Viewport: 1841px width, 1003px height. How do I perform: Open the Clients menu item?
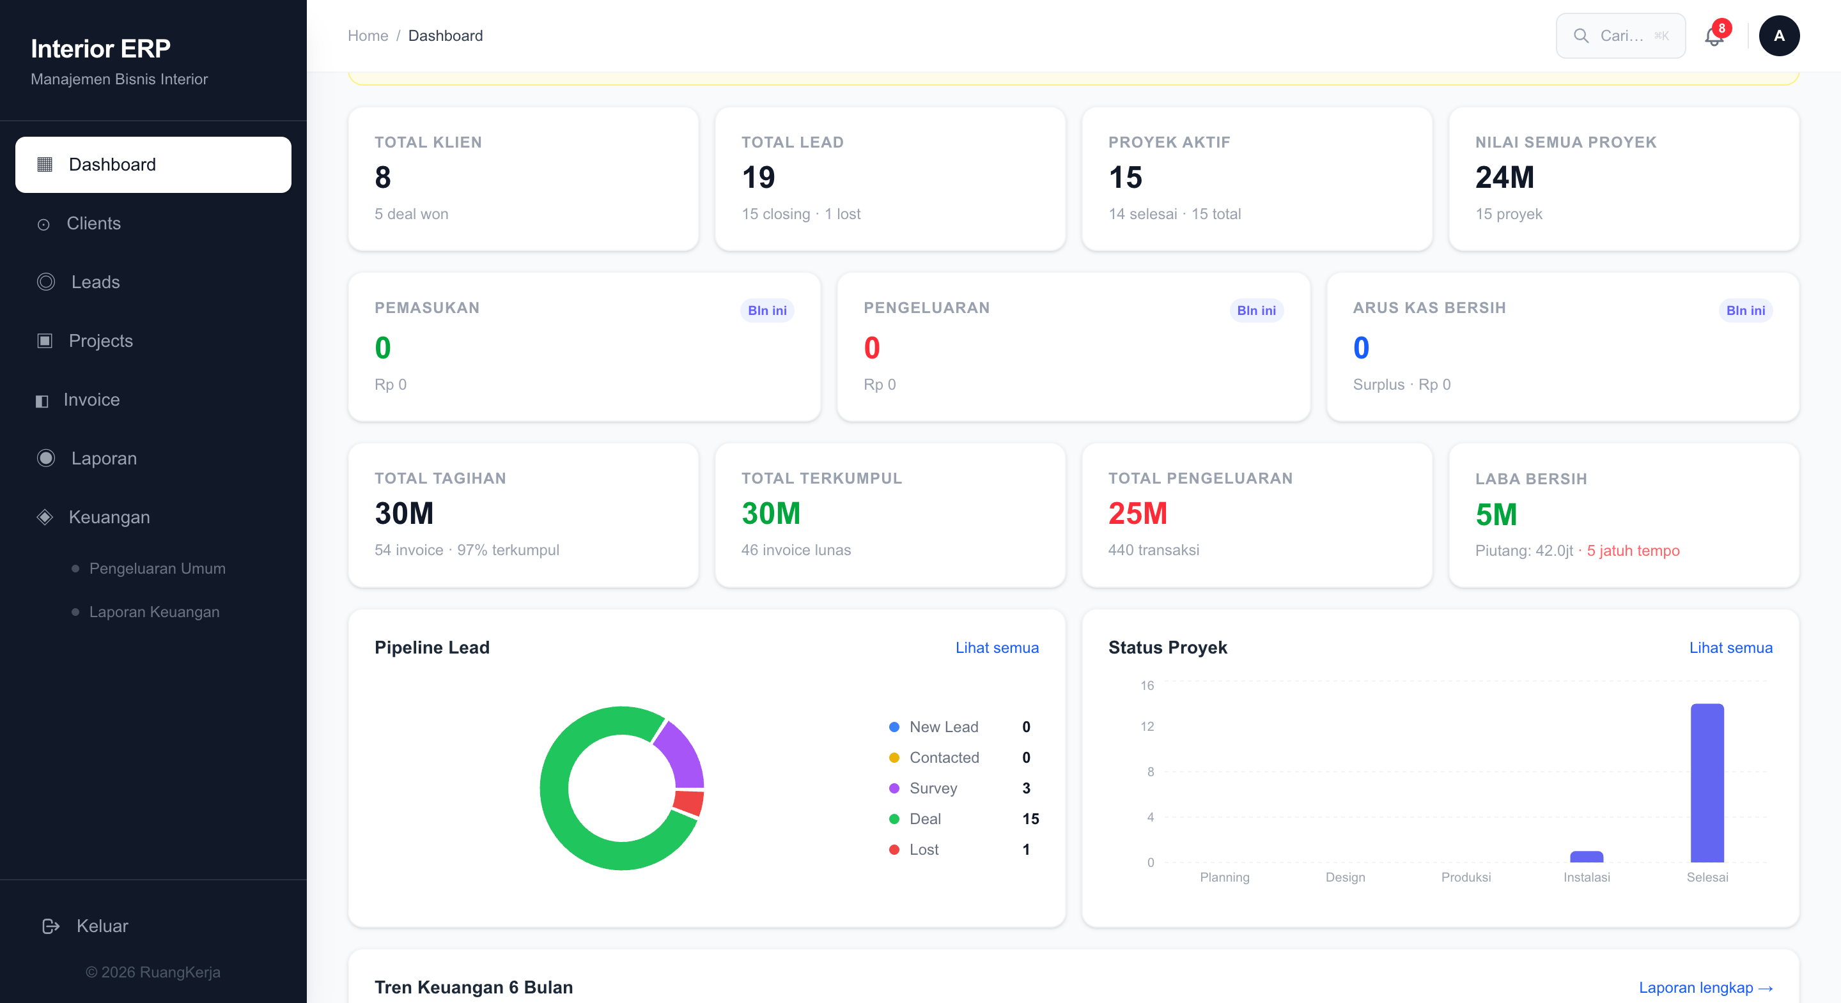(x=153, y=224)
